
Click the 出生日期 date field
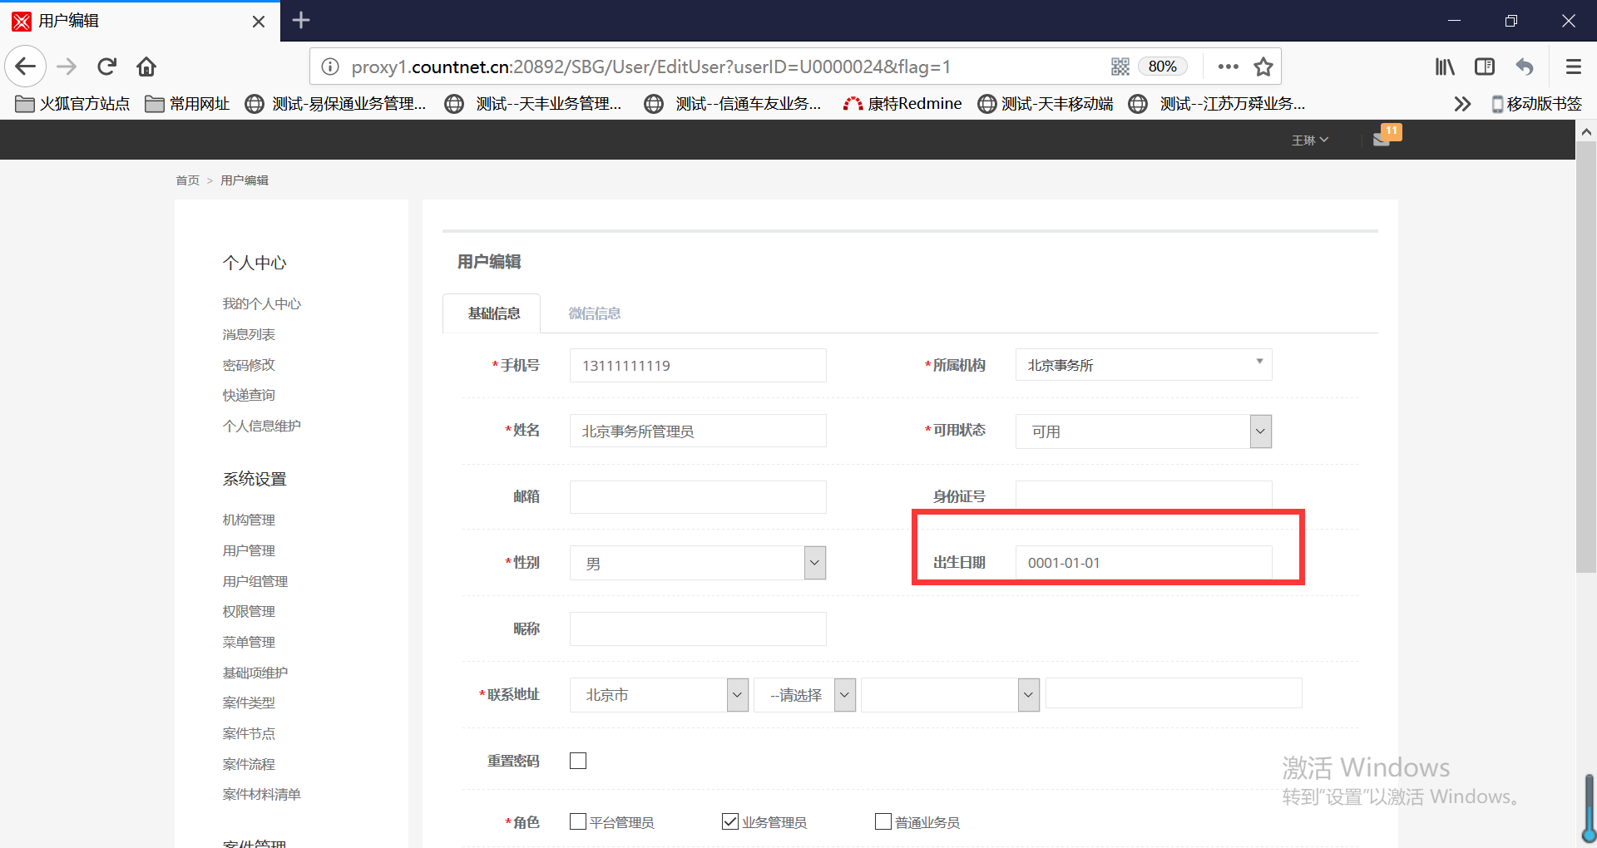(1144, 563)
